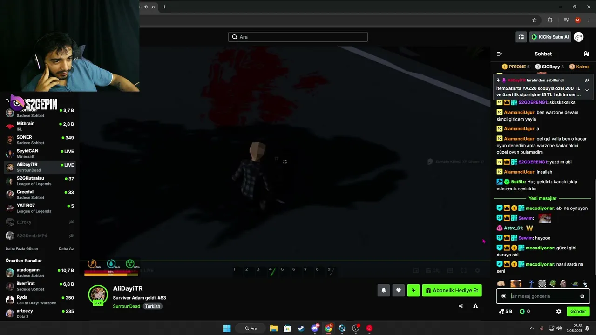Viewport: 596px width, 335px height.
Task: Click the KICKs Satın Al button
Action: coord(550,37)
